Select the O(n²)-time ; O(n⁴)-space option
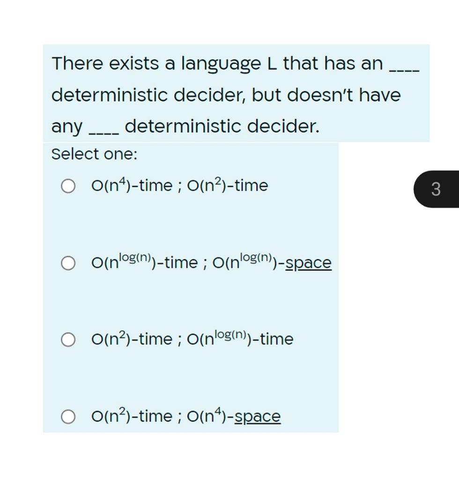 coord(185,415)
